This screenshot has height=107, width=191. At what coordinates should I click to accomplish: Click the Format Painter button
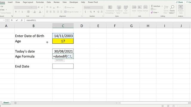point(6,13)
